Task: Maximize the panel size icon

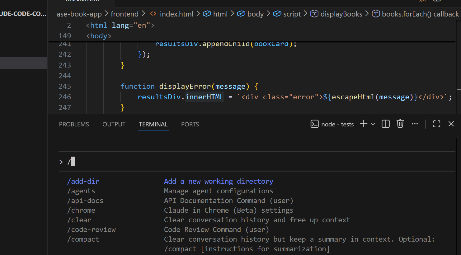Action: click(437, 124)
